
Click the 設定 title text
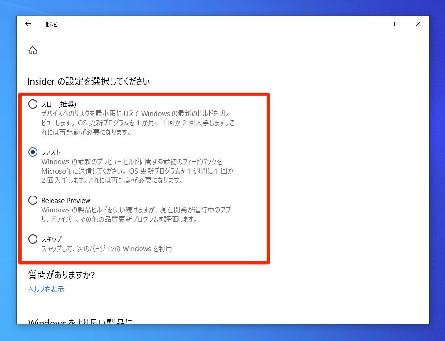coord(52,24)
